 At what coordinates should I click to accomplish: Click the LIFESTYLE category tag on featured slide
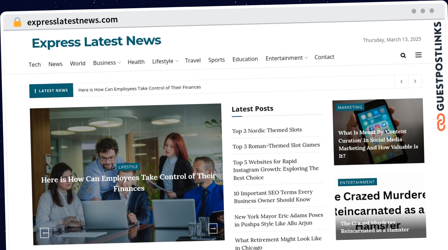click(x=128, y=167)
